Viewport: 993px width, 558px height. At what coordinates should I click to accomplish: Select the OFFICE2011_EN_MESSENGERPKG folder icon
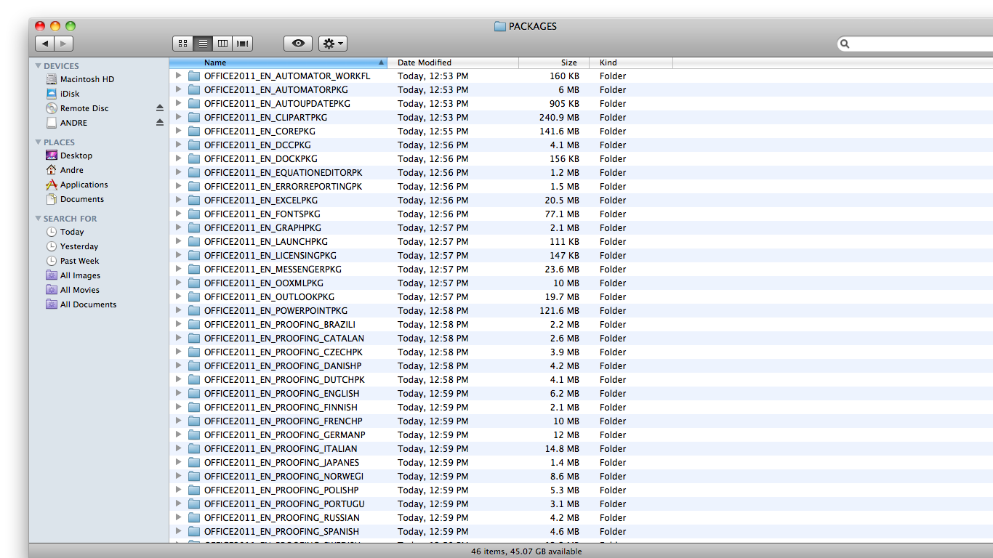click(194, 270)
